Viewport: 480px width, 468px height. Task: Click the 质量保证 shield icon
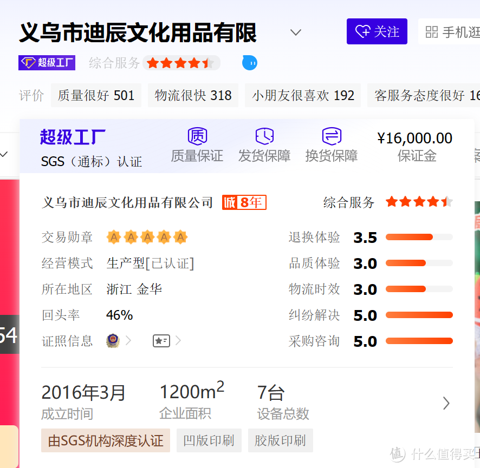[x=197, y=136]
